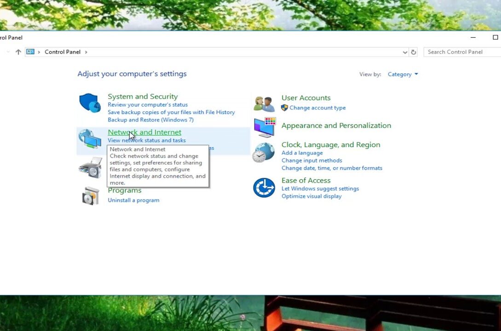Screen dimensions: 501x331
Task: Click Change date, time, or number formats
Action: point(332,168)
